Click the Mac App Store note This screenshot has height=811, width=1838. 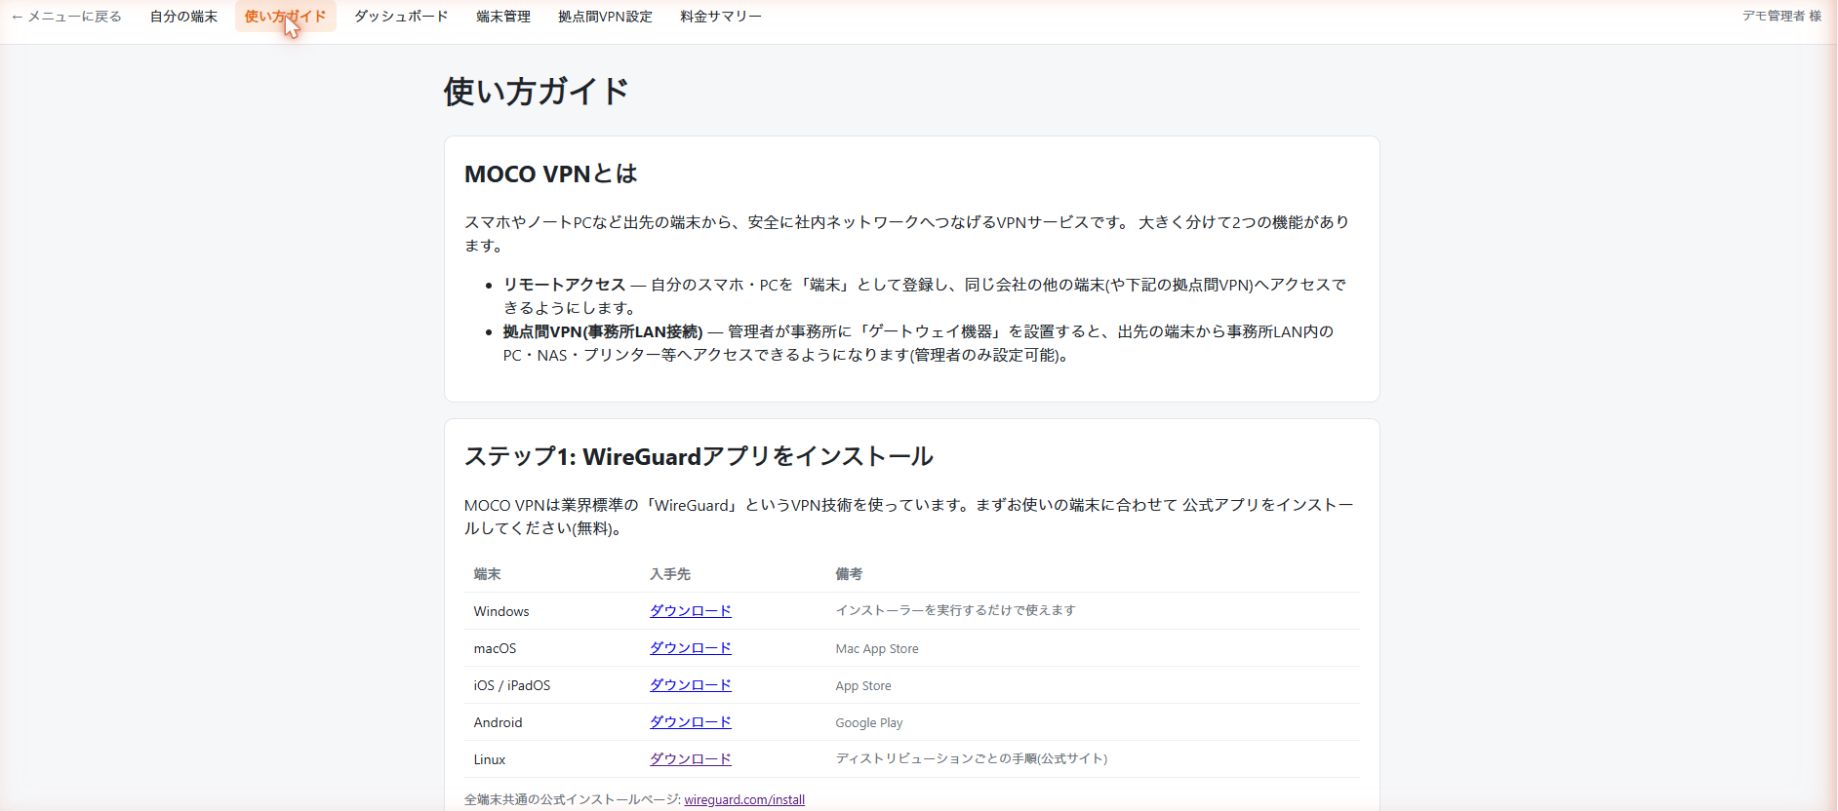click(877, 649)
